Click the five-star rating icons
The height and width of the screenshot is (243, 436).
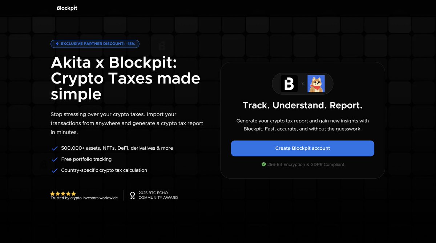click(x=63, y=194)
